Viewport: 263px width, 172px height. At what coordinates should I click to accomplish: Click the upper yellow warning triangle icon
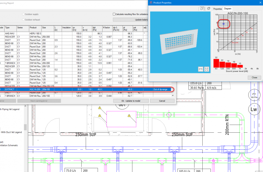(100, 107)
